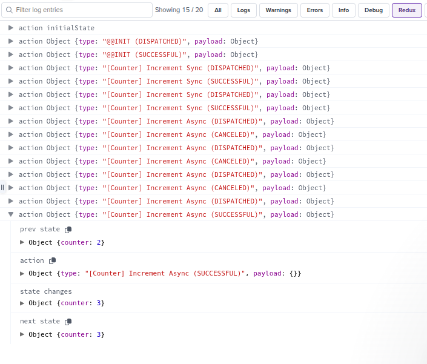Viewport: 427px width, 364px height.
Task: Filter by Errors
Action: pos(315,10)
